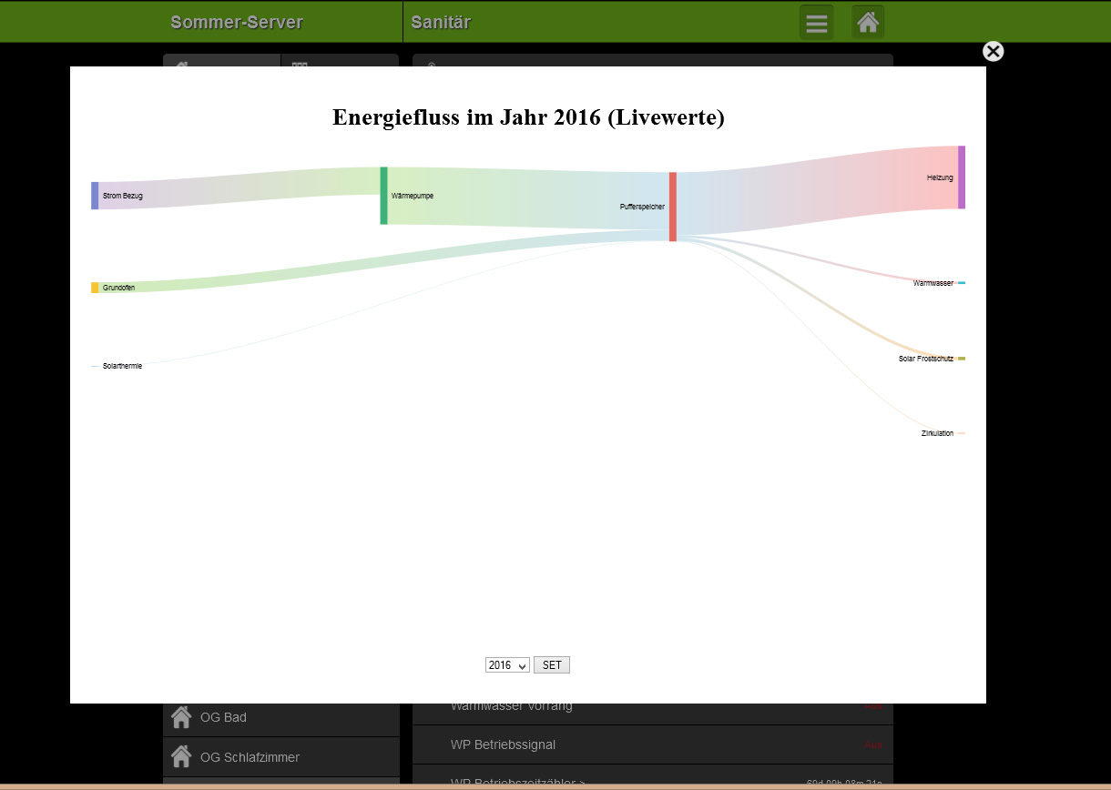Select the Warmwasser Vorrang row
This screenshot has height=790, width=1111.
[x=653, y=714]
